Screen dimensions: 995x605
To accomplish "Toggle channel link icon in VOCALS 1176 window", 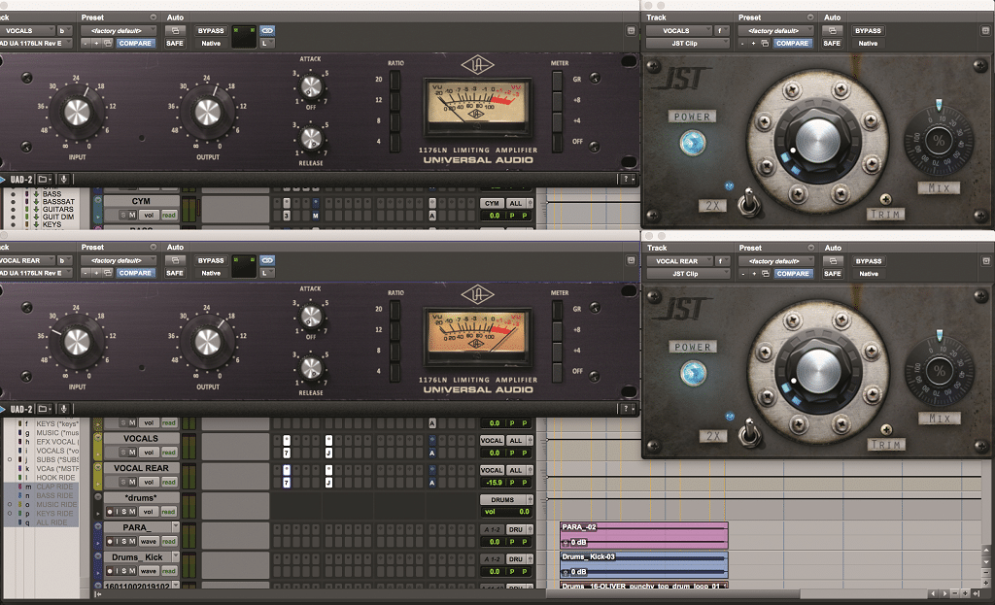I will point(267,30).
